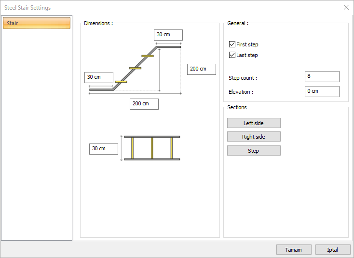Open the Left side section settings
The height and width of the screenshot is (258, 354).
pyautogui.click(x=254, y=123)
